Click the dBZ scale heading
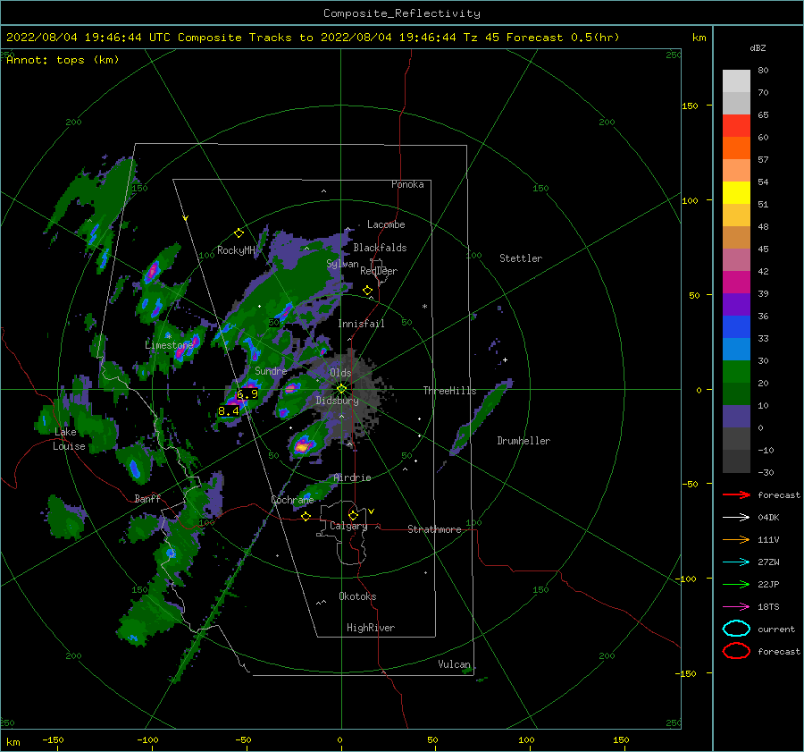Image resolution: width=804 pixels, height=752 pixels. click(x=758, y=47)
